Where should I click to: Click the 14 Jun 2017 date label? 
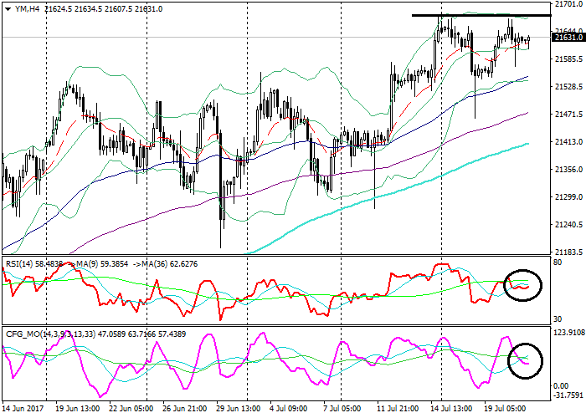[23, 408]
